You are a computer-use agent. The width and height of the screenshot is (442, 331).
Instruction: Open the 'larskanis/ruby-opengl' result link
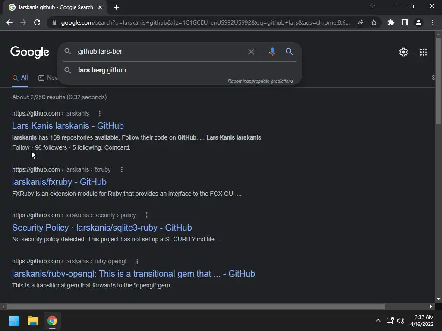[x=134, y=274]
